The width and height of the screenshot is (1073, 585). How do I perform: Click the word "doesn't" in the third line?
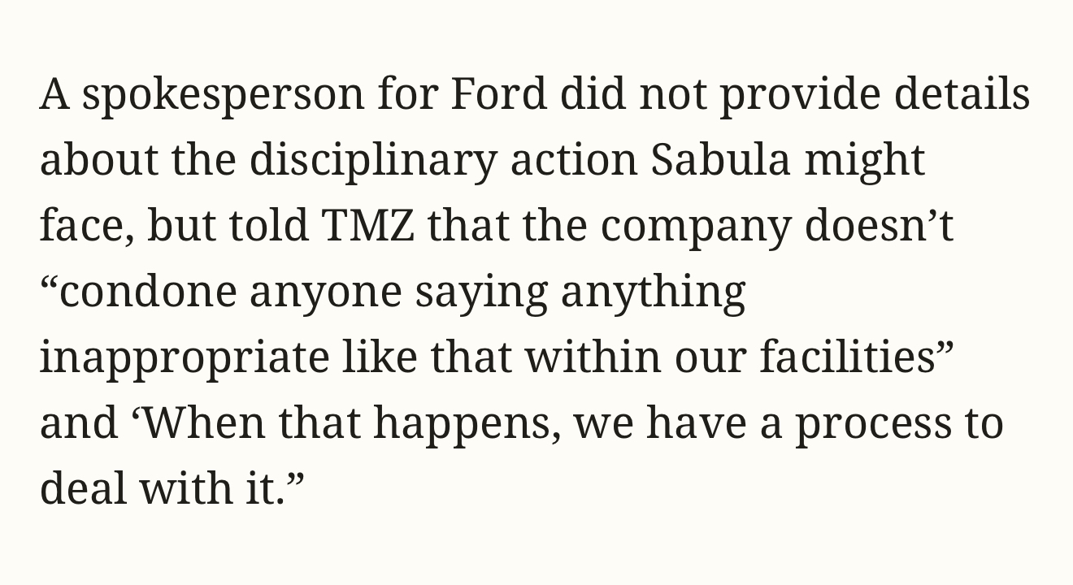coord(879,226)
